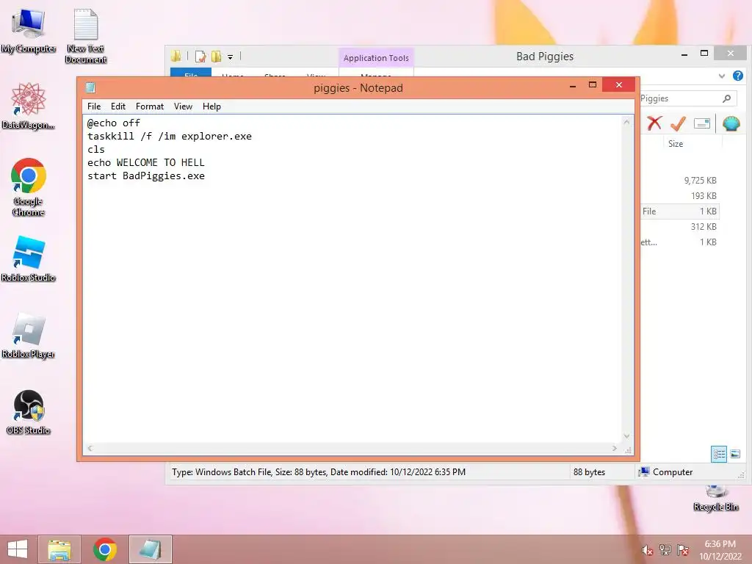
Task: Maximize the Bad Piggies Explorer window
Action: pyautogui.click(x=704, y=53)
